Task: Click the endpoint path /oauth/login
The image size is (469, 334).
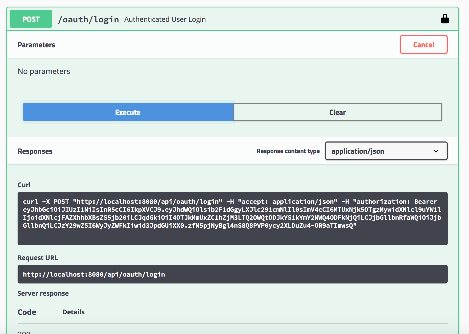Action: coord(89,19)
